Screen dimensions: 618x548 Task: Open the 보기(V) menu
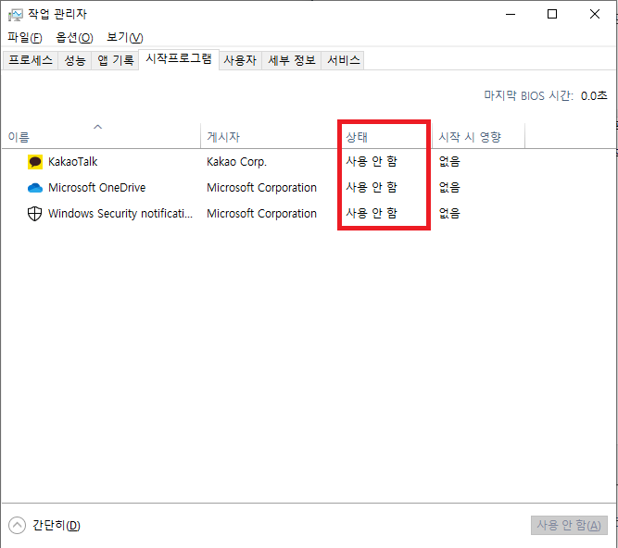[125, 38]
